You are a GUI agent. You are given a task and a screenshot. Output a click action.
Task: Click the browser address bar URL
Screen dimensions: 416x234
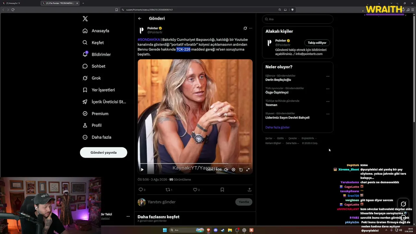pyautogui.click(x=149, y=10)
